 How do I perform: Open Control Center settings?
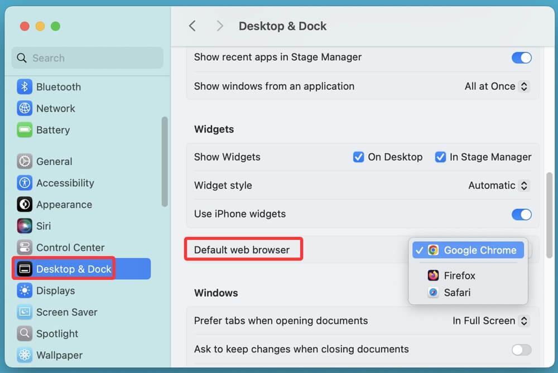pos(25,248)
